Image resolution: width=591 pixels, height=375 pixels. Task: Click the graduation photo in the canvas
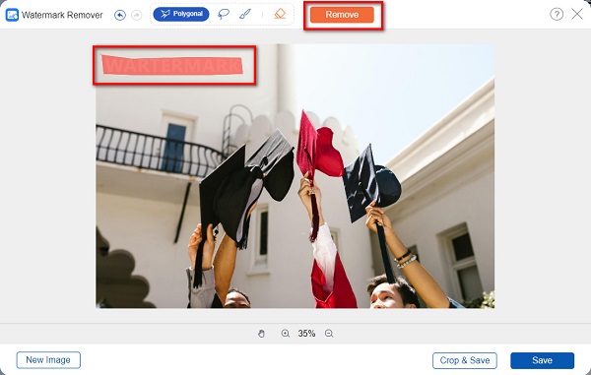295,176
